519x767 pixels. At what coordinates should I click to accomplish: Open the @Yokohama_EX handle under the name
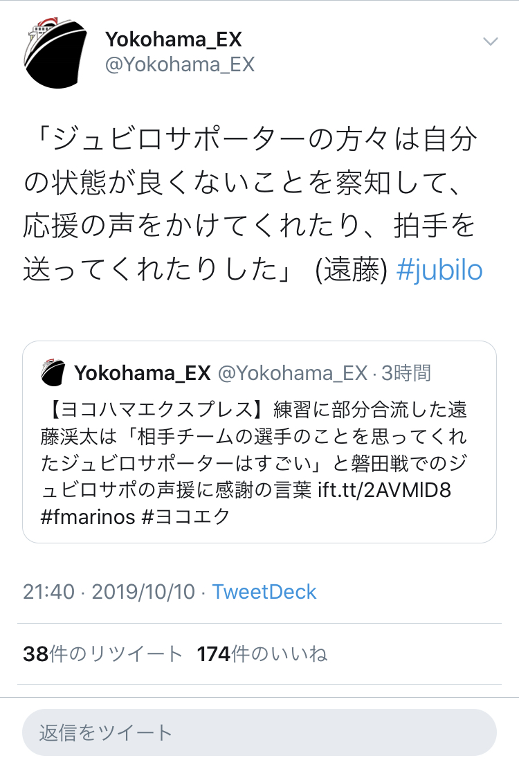179,64
